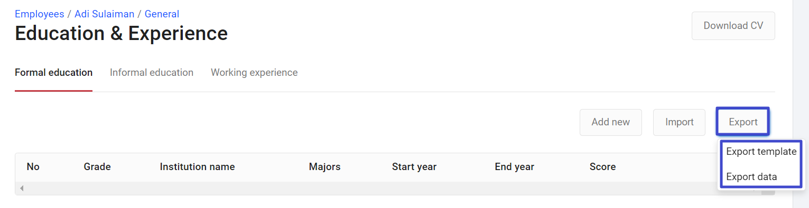Click the Institution name column header
The height and width of the screenshot is (208, 809).
tap(197, 167)
